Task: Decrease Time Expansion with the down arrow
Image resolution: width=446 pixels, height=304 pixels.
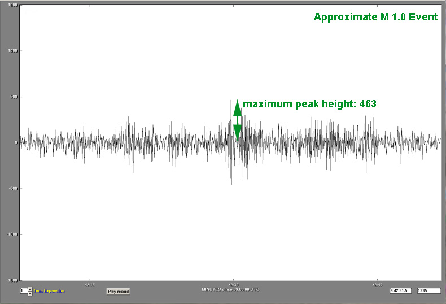Action: [x=30, y=293]
